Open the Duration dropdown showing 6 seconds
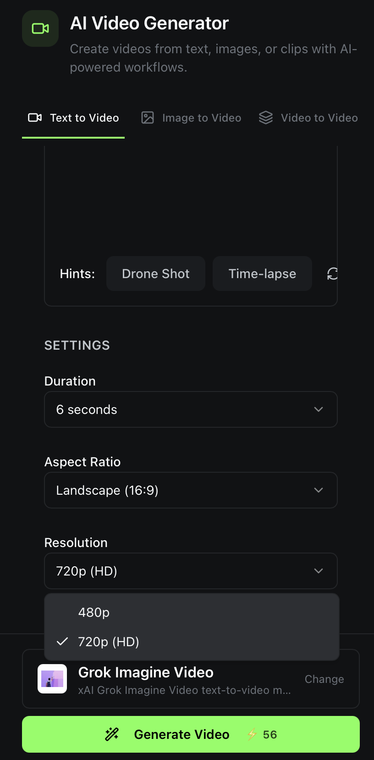The image size is (374, 760). 191,409
